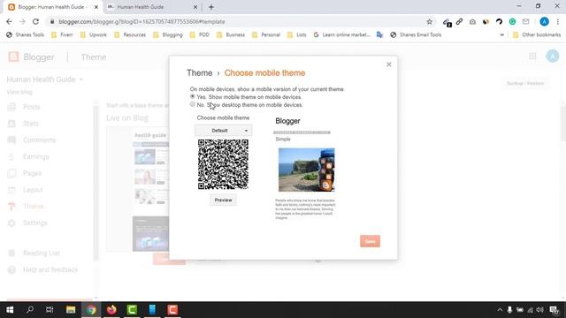The image size is (566, 318).
Task: Click the green Grammarly extension icon
Action: pyautogui.click(x=512, y=21)
